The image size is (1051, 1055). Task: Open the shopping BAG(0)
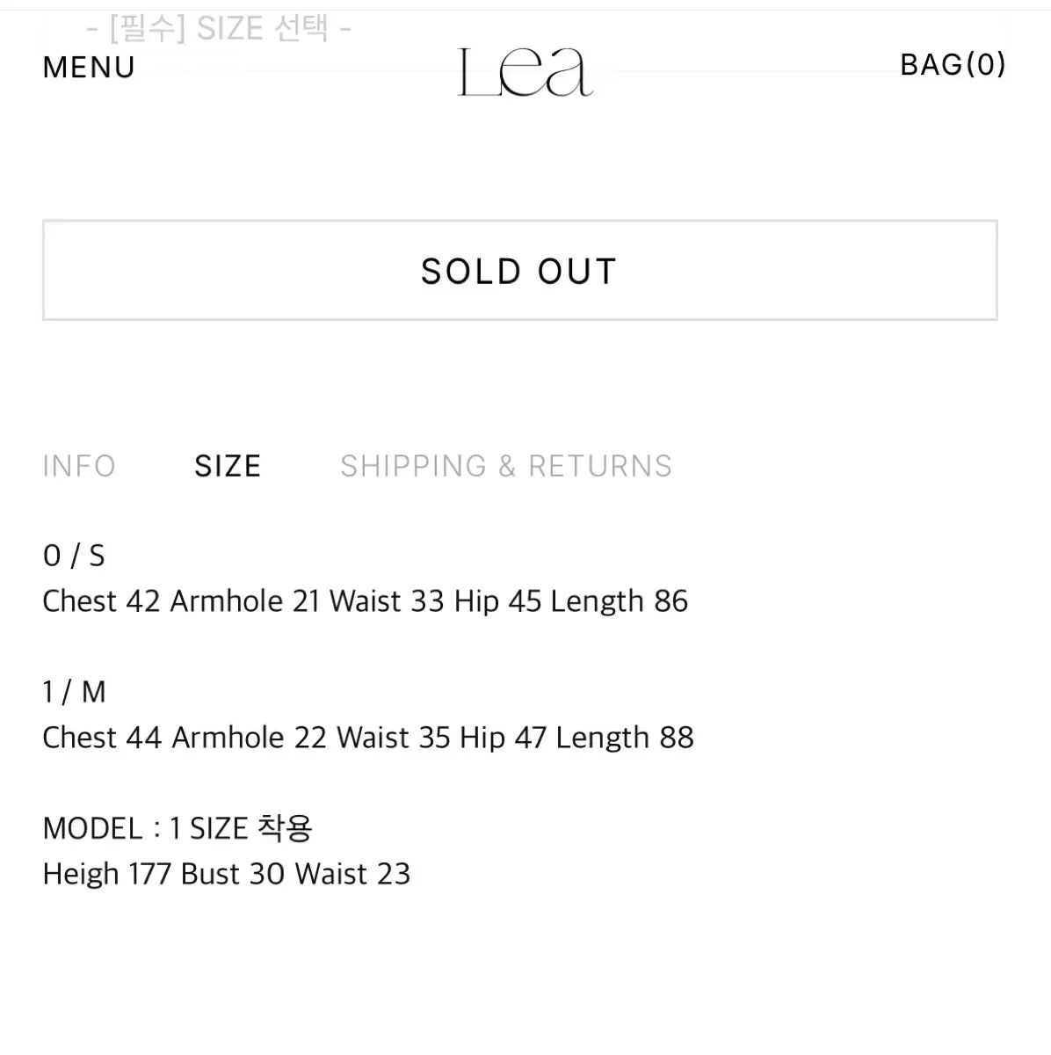(953, 65)
